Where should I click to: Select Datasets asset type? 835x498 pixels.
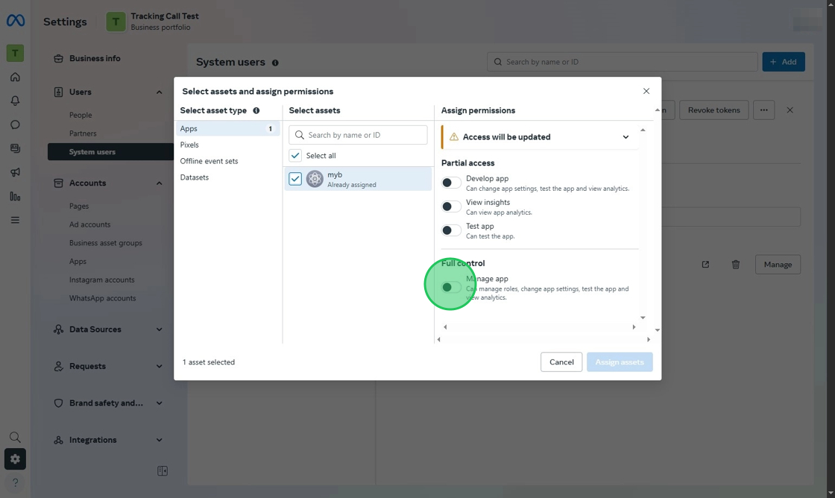195,177
